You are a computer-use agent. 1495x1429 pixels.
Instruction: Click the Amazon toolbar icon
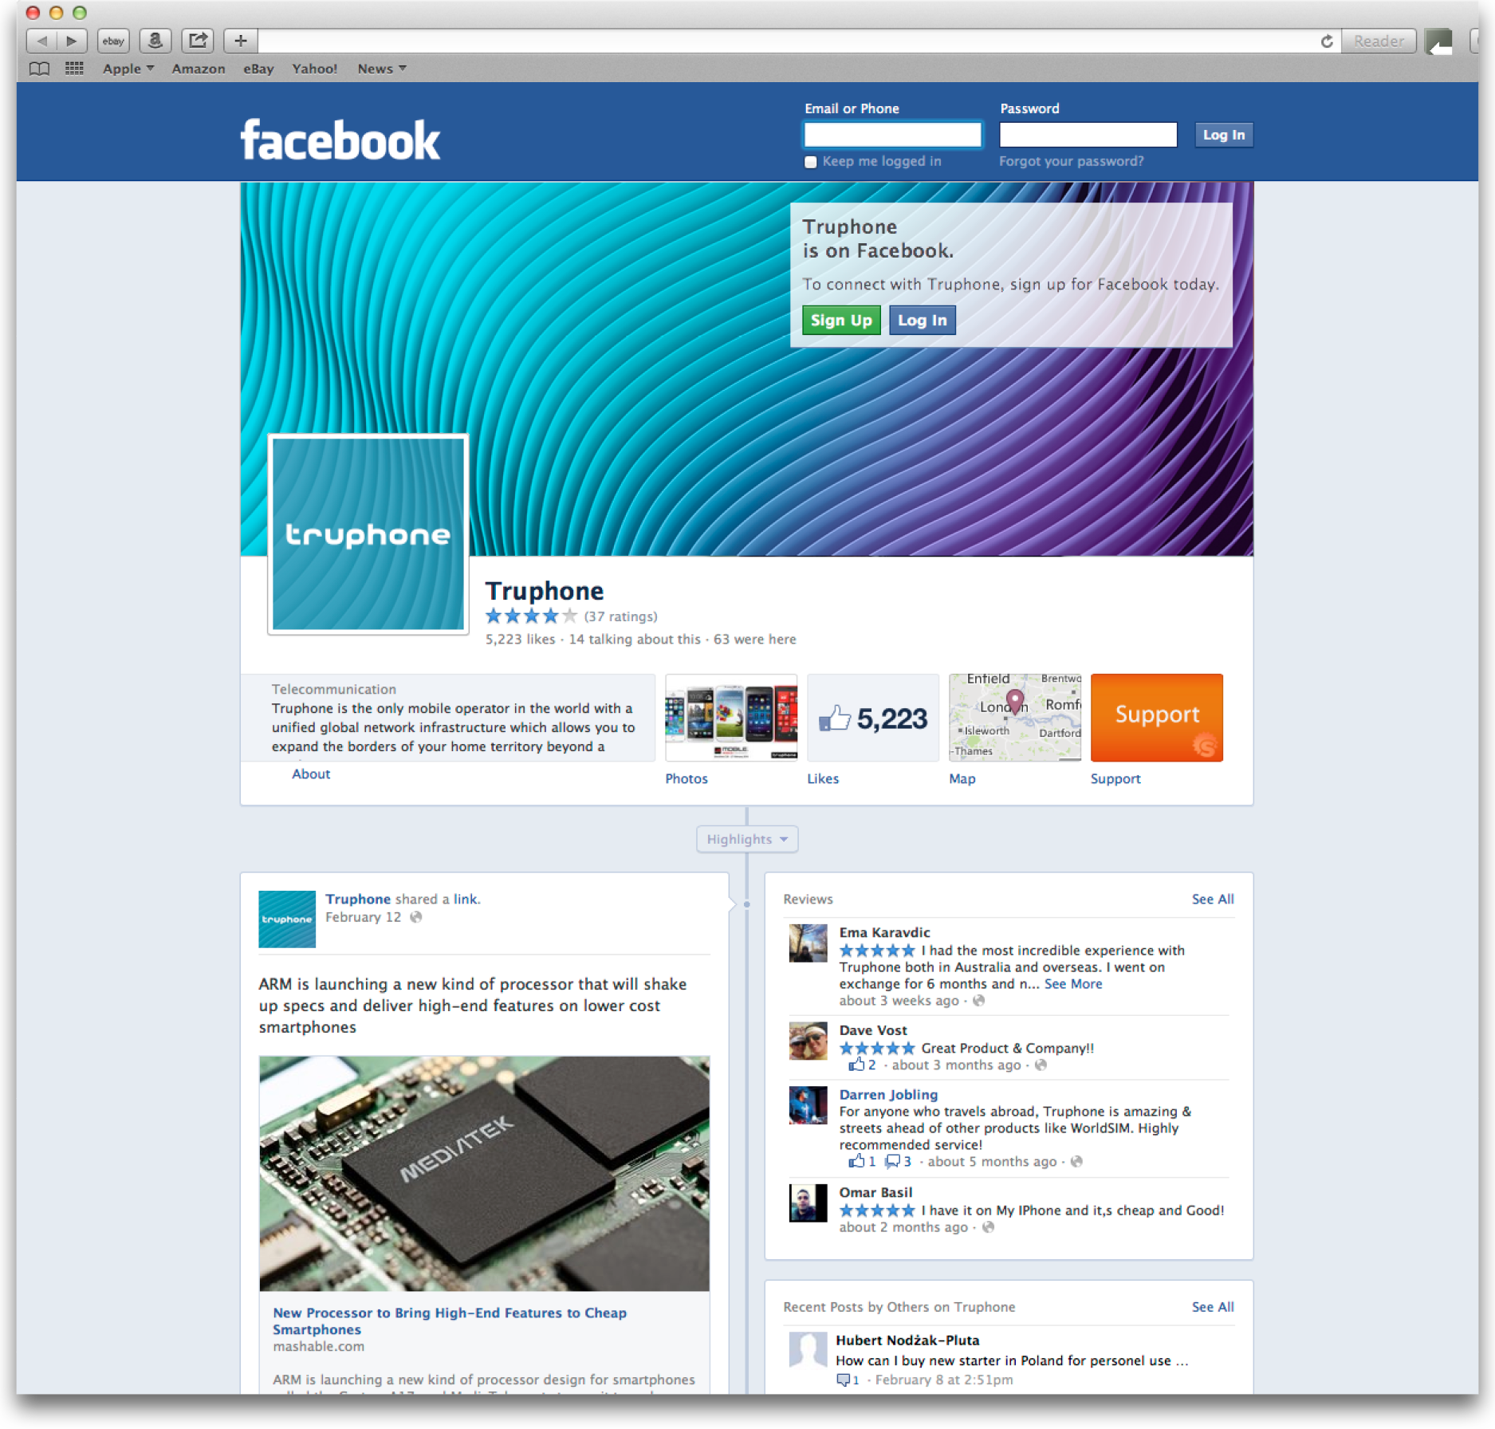click(155, 41)
